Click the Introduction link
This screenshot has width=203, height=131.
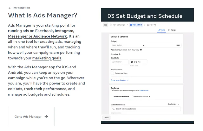(19, 8)
